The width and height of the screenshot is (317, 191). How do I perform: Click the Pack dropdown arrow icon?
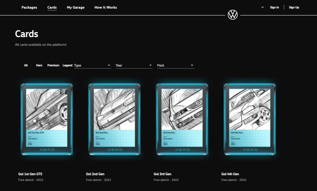pyautogui.click(x=192, y=65)
